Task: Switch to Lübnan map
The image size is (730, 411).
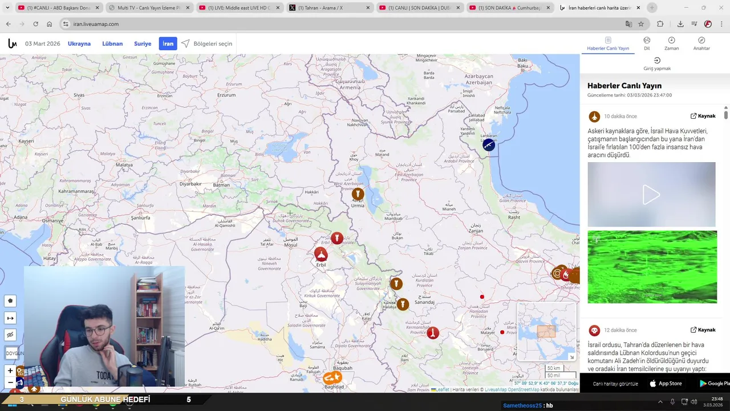Action: point(112,44)
